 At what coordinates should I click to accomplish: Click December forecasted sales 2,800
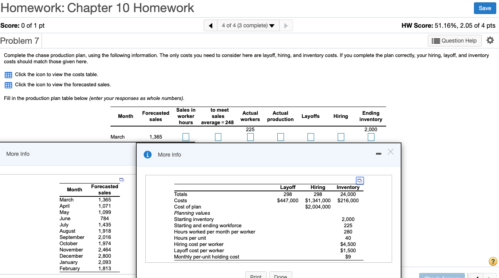(105, 256)
